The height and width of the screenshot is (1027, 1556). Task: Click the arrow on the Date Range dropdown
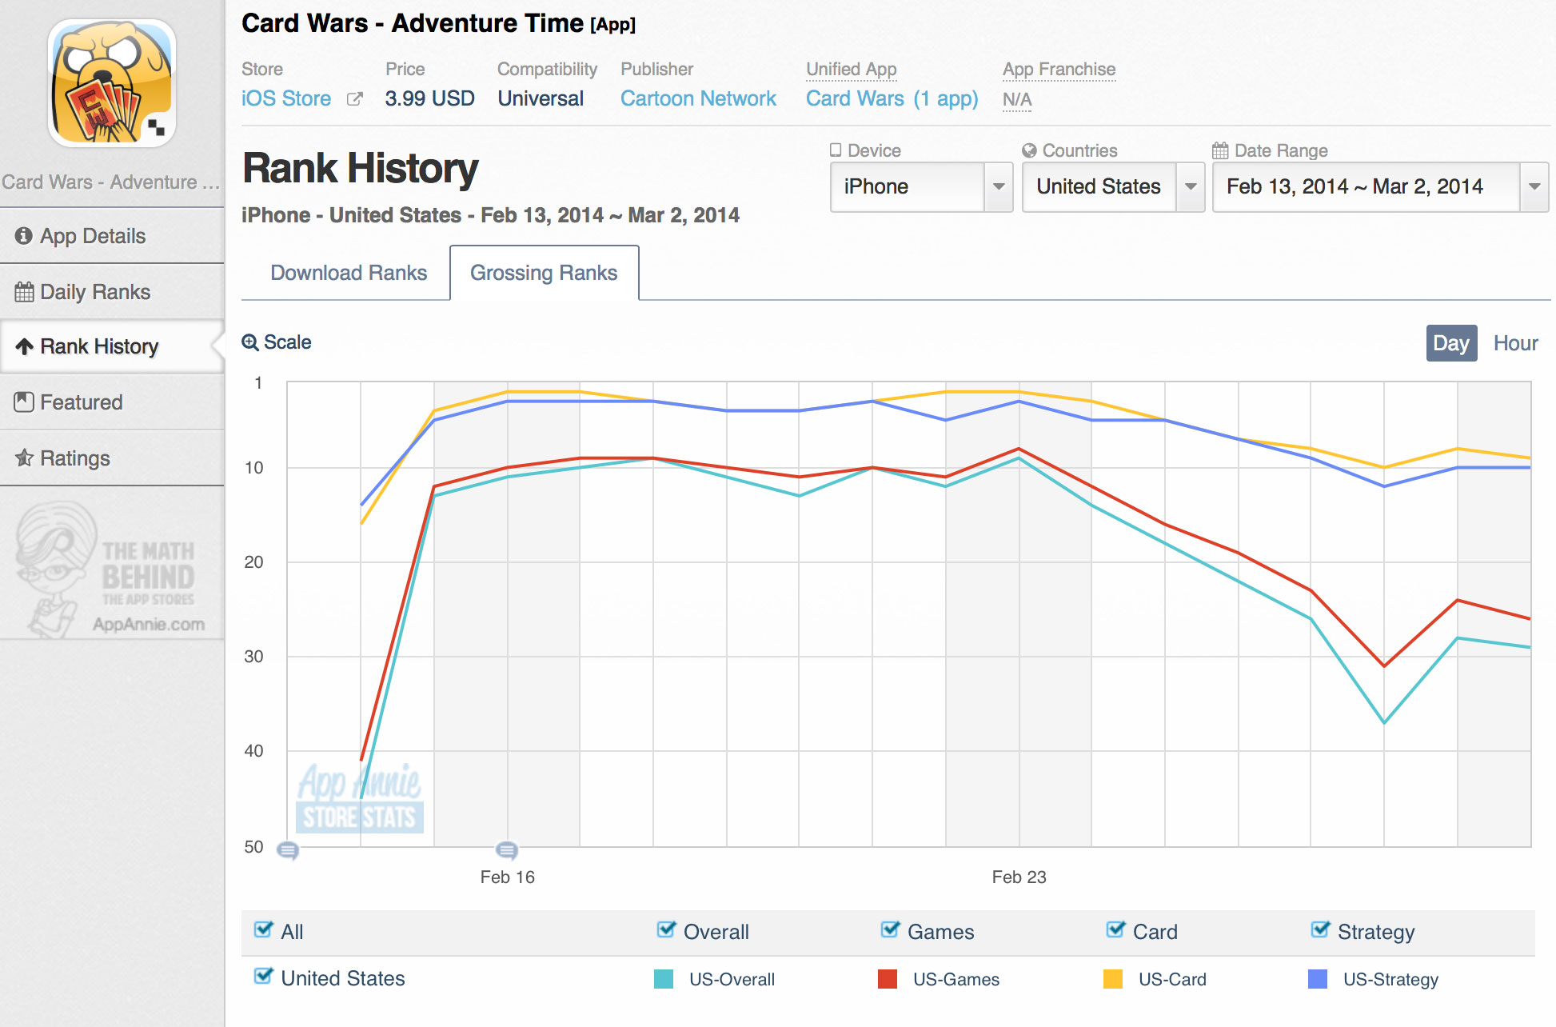[x=1534, y=186]
